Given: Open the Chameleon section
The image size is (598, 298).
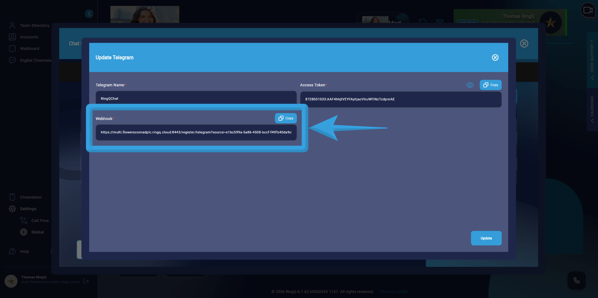Looking at the screenshot, I should (12, 197).
